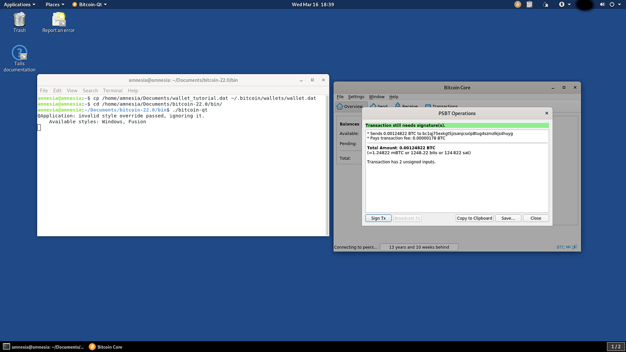Click the './bitcoin-qt' command line in terminal
The height and width of the screenshot is (352, 626).
[x=123, y=109]
